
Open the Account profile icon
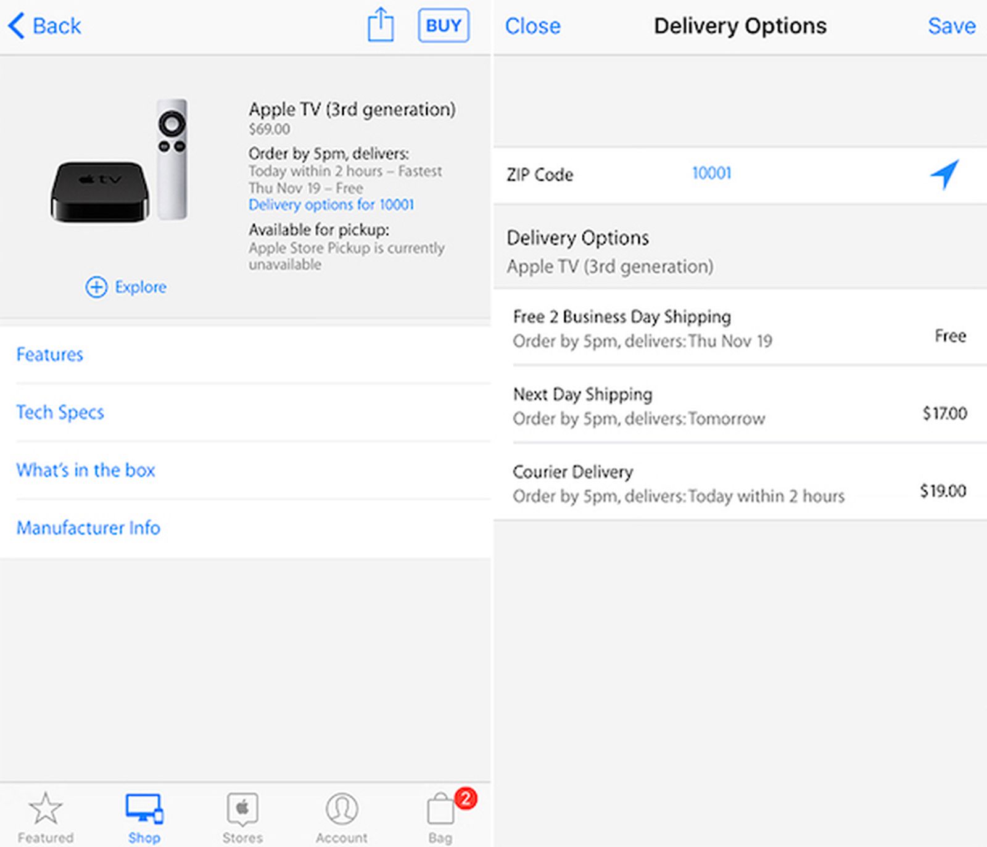[x=342, y=808]
